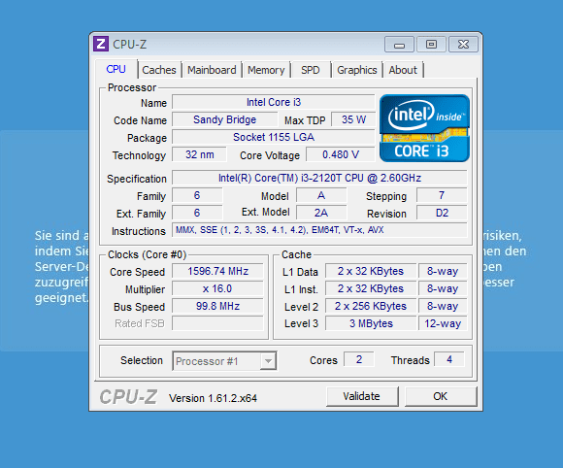This screenshot has height=468, width=563.
Task: Close the CPU-Z window
Action: point(463,45)
